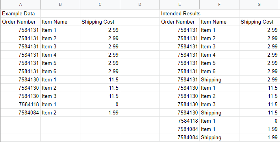This screenshot has width=280, height=142.
Task: Select column E header
Action: (180, 4)
